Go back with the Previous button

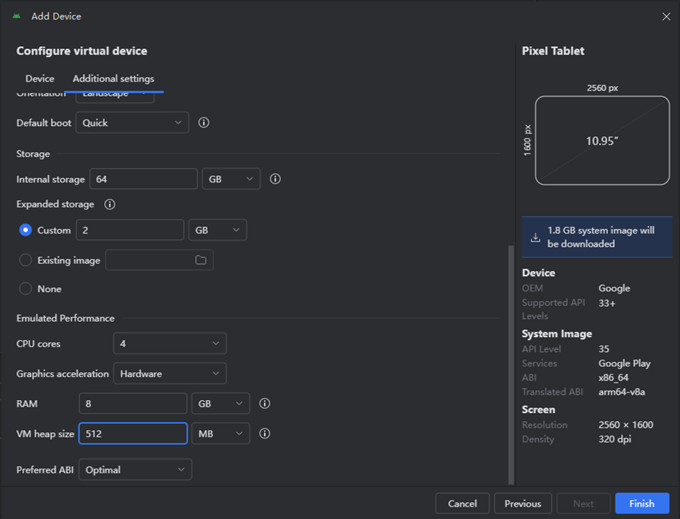coord(523,503)
